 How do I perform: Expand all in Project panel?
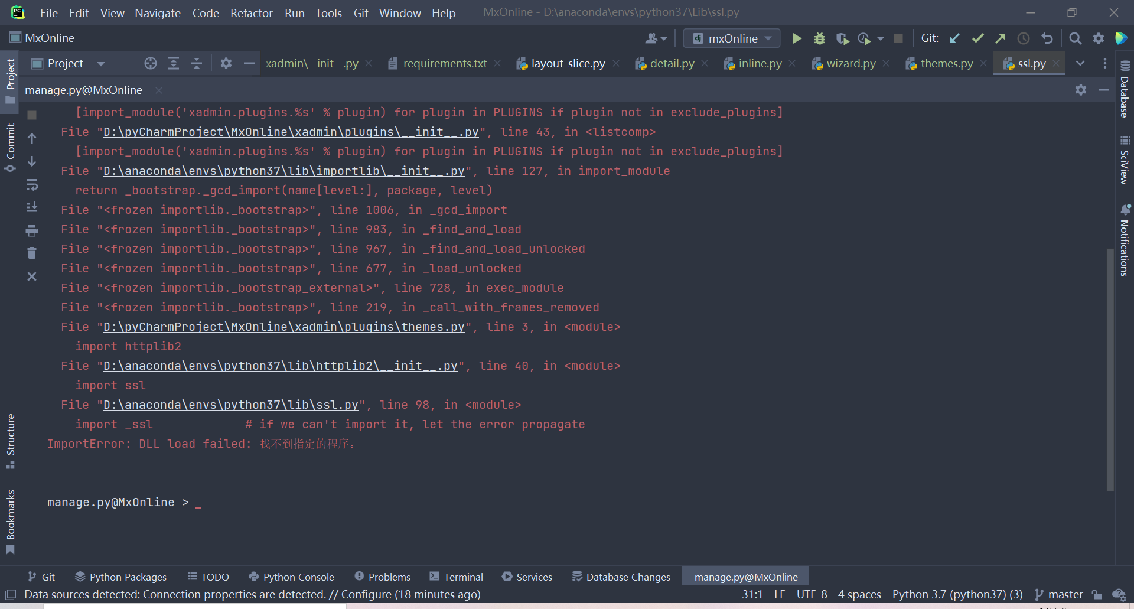(174, 63)
